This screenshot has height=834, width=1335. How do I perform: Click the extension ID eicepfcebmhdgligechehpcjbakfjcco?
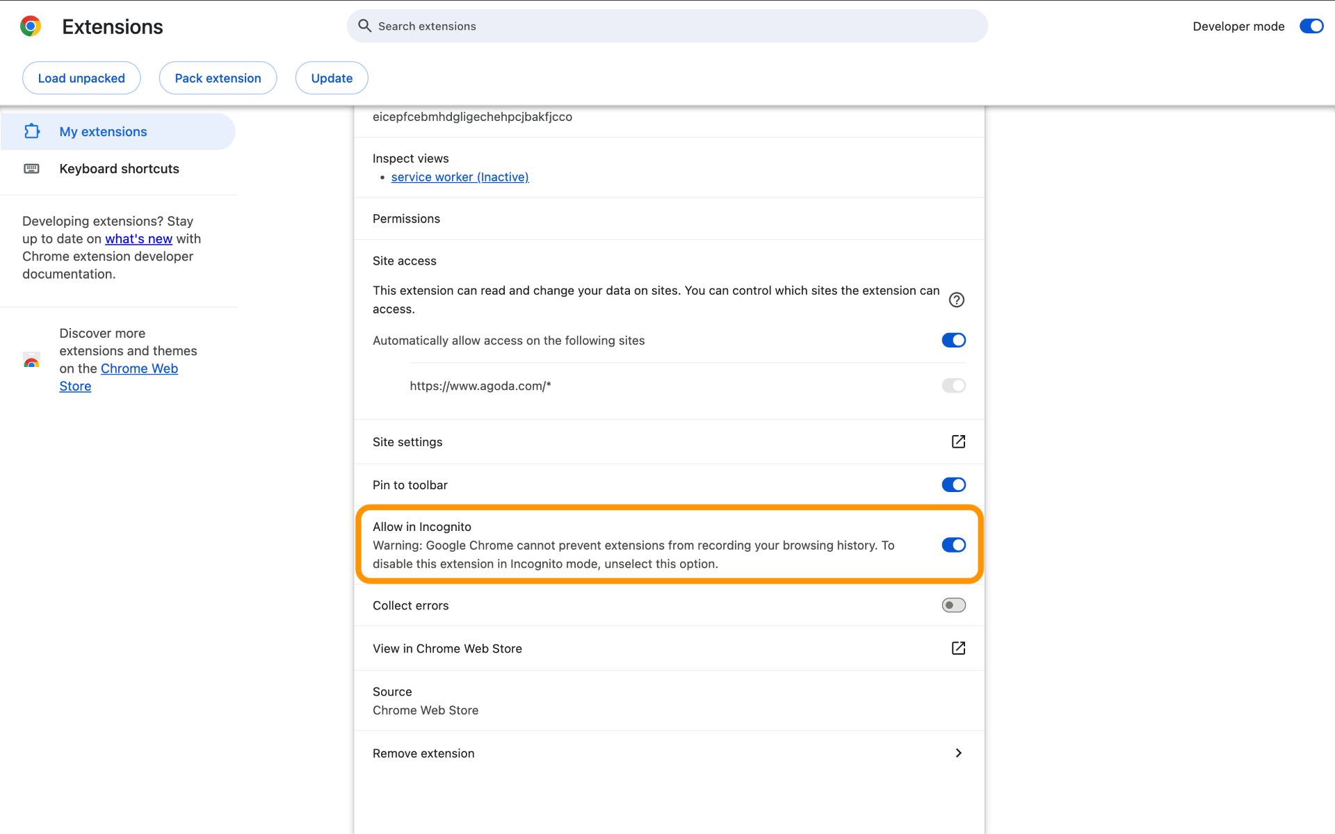[x=472, y=117]
